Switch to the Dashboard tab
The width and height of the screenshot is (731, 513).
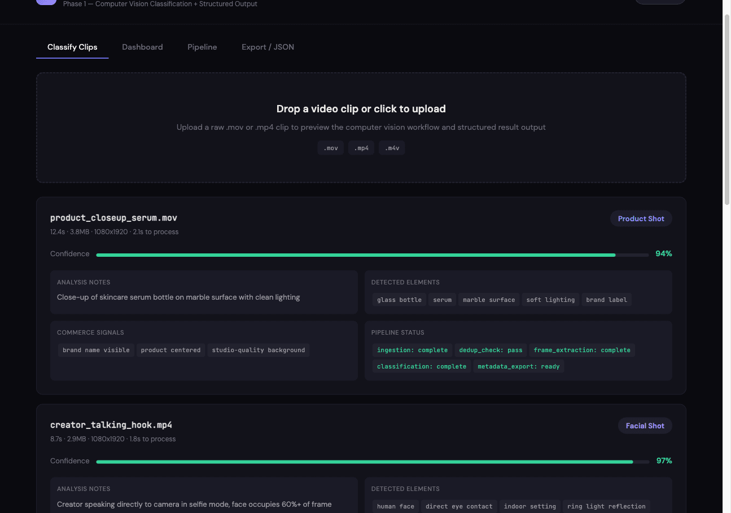pyautogui.click(x=142, y=47)
